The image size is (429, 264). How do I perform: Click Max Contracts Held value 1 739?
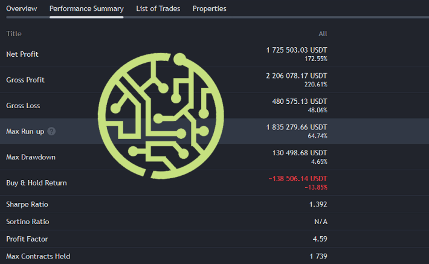318,256
